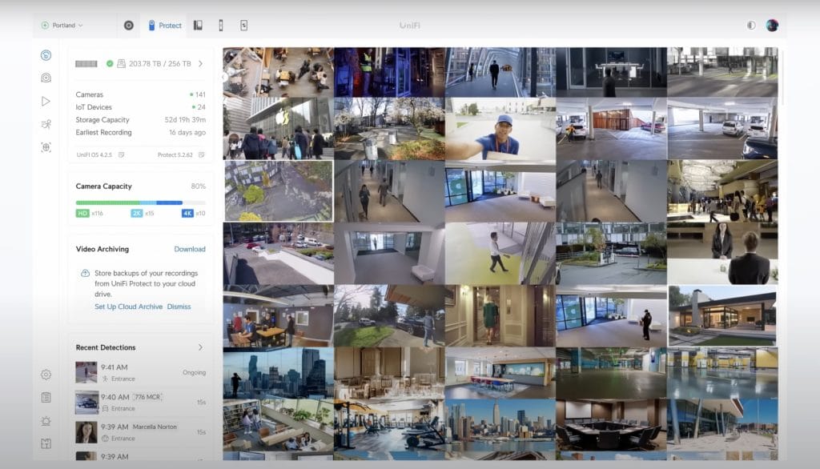
Task: Select the camera feed showing man in blue cap
Action: tap(500, 130)
